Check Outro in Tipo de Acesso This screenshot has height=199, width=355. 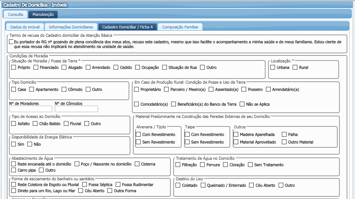click(x=87, y=123)
